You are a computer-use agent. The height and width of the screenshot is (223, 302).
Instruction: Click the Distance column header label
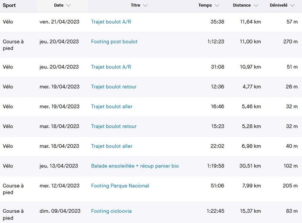[x=242, y=6]
